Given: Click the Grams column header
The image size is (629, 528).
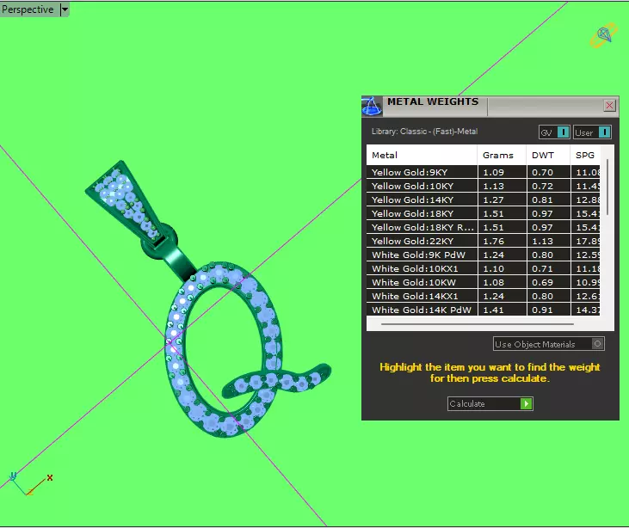Looking at the screenshot, I should tap(502, 155).
